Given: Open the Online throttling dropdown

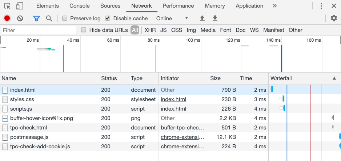Looking at the screenshot, I should pyautogui.click(x=172, y=18).
